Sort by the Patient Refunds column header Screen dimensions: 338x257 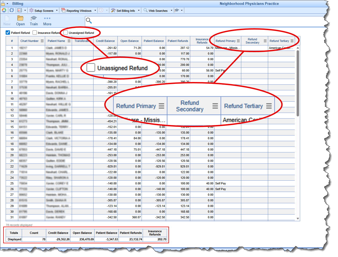click(x=178, y=41)
